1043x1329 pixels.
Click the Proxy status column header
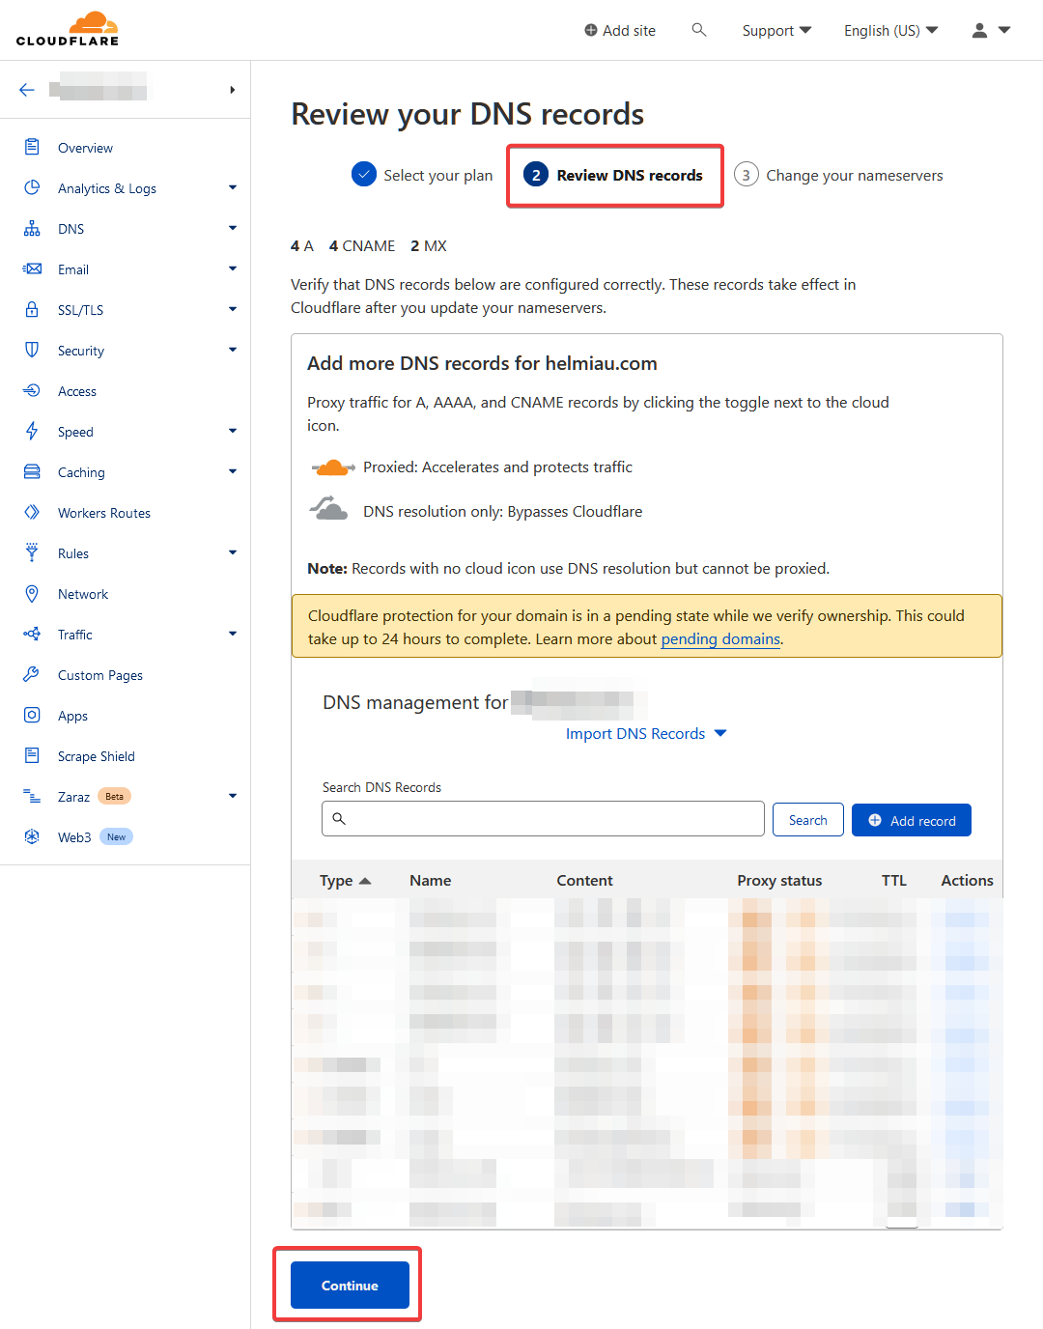(779, 881)
